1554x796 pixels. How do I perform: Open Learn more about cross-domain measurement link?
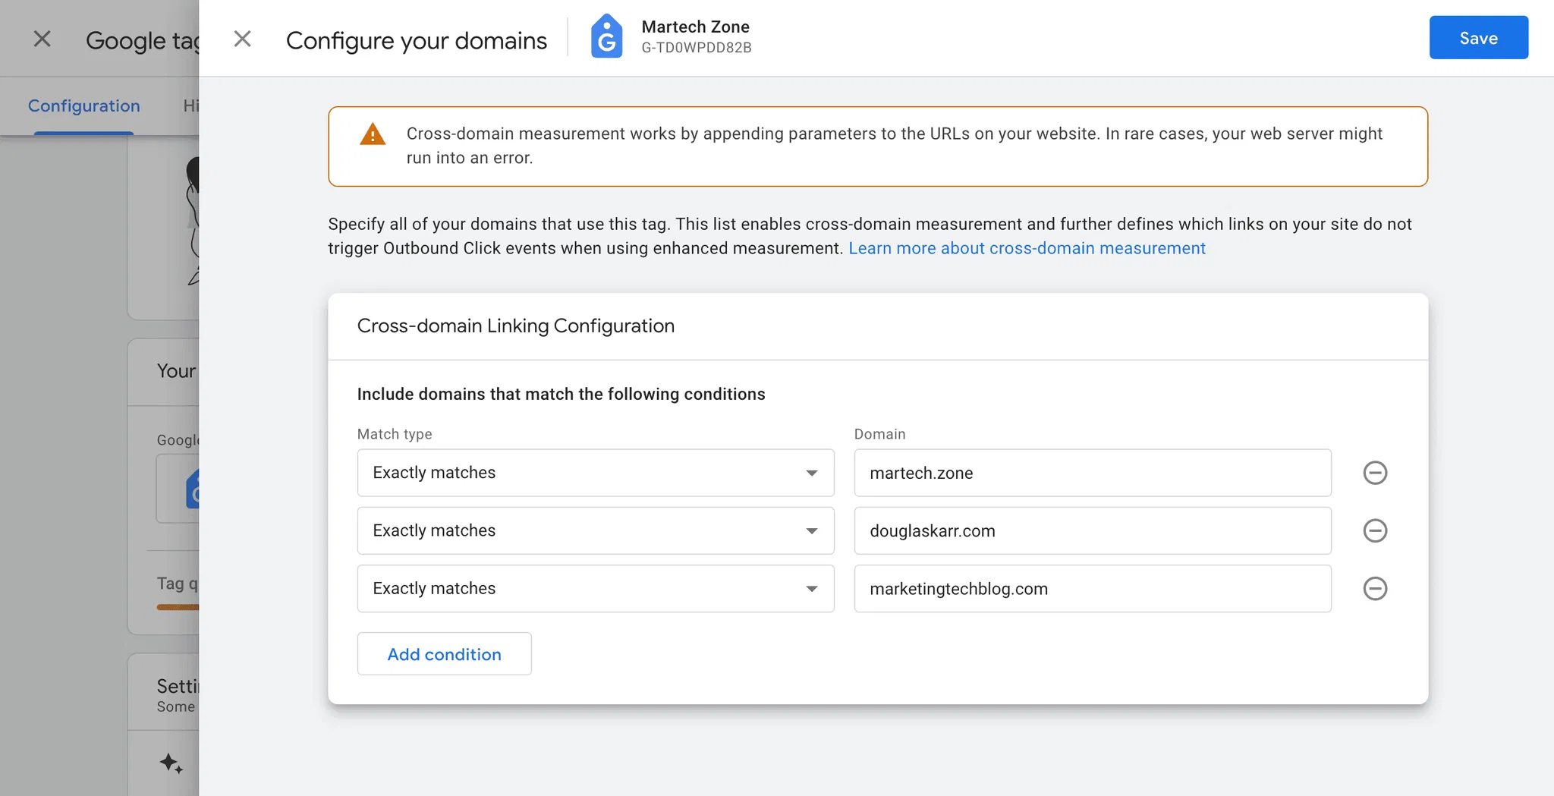point(1026,248)
